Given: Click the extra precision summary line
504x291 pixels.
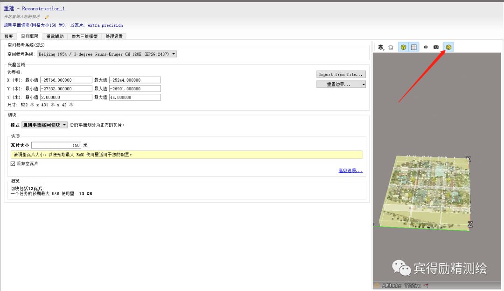Looking at the screenshot, I should coord(63,25).
